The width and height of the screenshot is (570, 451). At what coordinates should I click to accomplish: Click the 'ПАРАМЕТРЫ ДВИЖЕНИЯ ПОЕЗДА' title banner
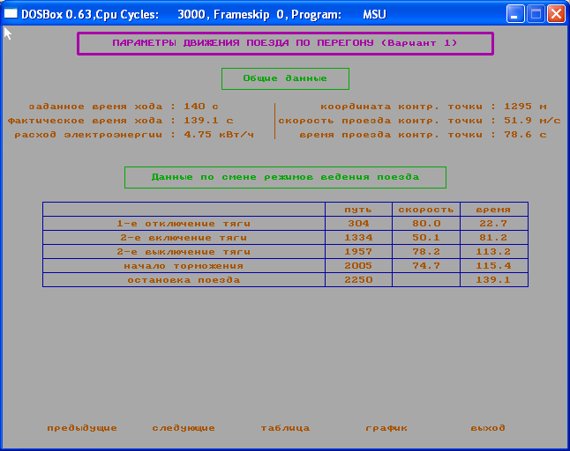285,43
